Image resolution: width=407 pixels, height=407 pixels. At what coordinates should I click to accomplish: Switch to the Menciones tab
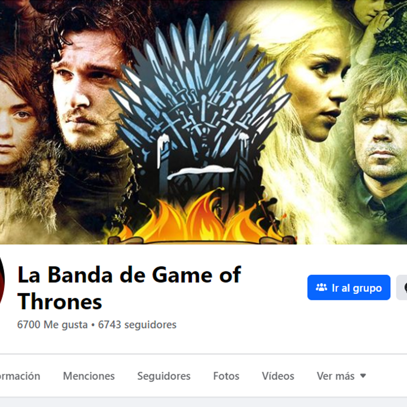pos(89,376)
